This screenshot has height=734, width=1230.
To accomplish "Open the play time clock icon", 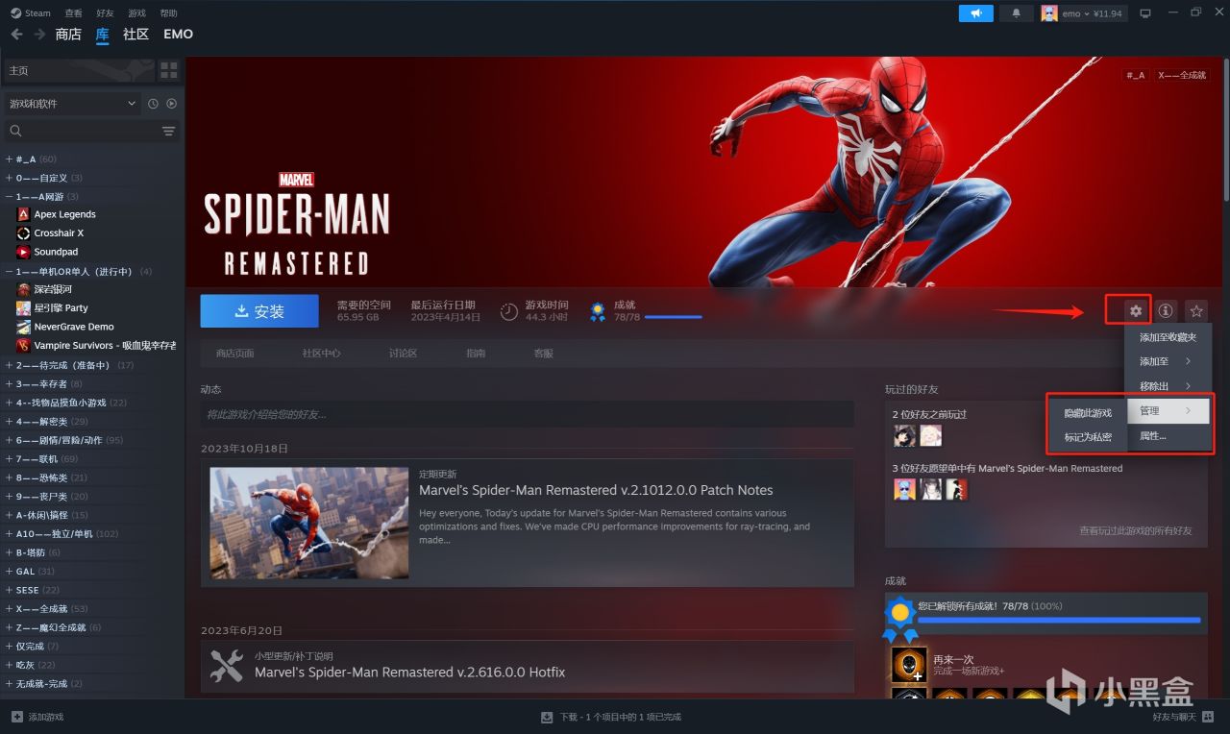I will pos(509,311).
